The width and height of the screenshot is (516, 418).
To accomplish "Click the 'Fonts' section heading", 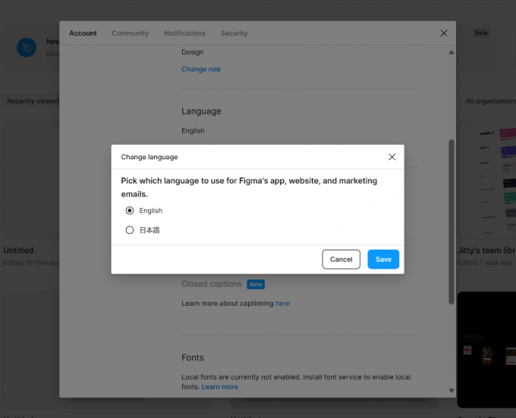I will point(193,357).
